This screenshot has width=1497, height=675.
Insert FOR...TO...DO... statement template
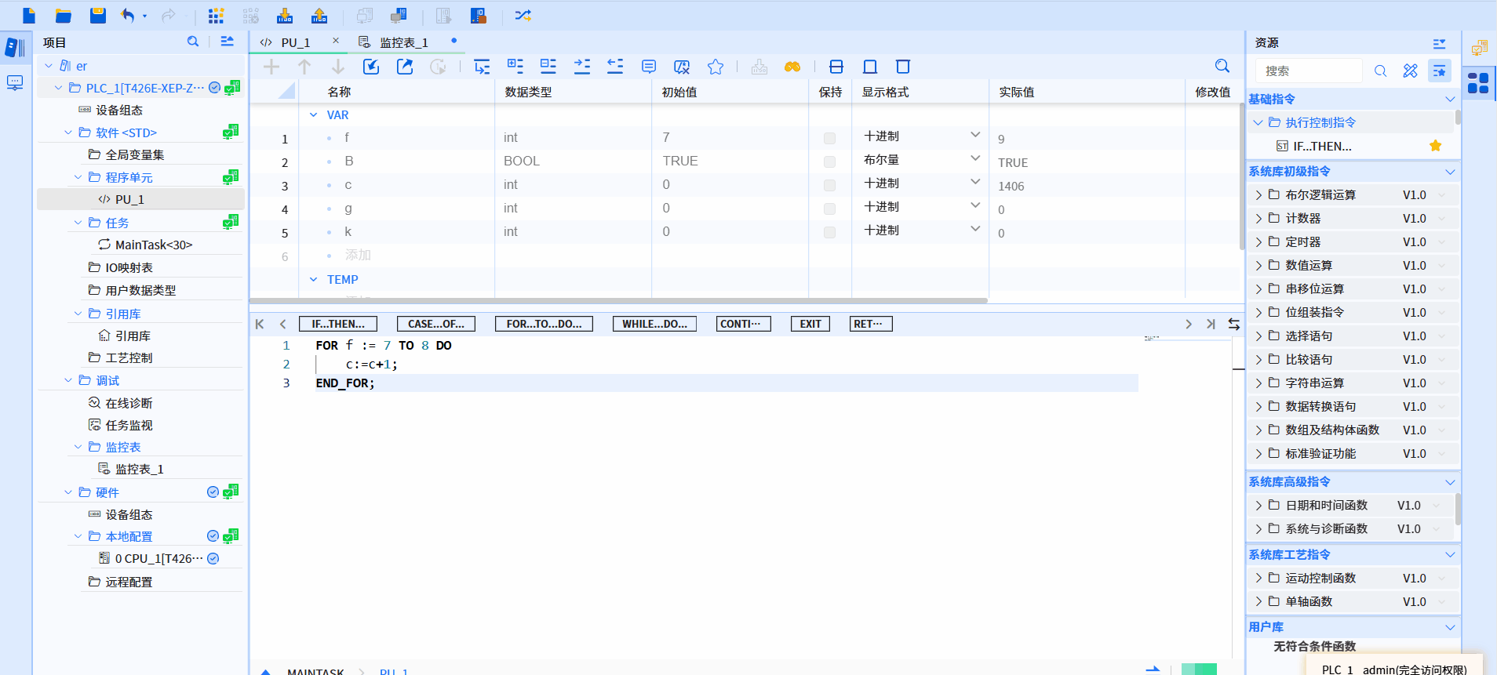(x=544, y=324)
